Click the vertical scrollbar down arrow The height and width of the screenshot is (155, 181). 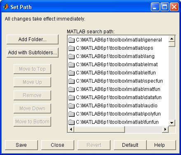pos(172,123)
